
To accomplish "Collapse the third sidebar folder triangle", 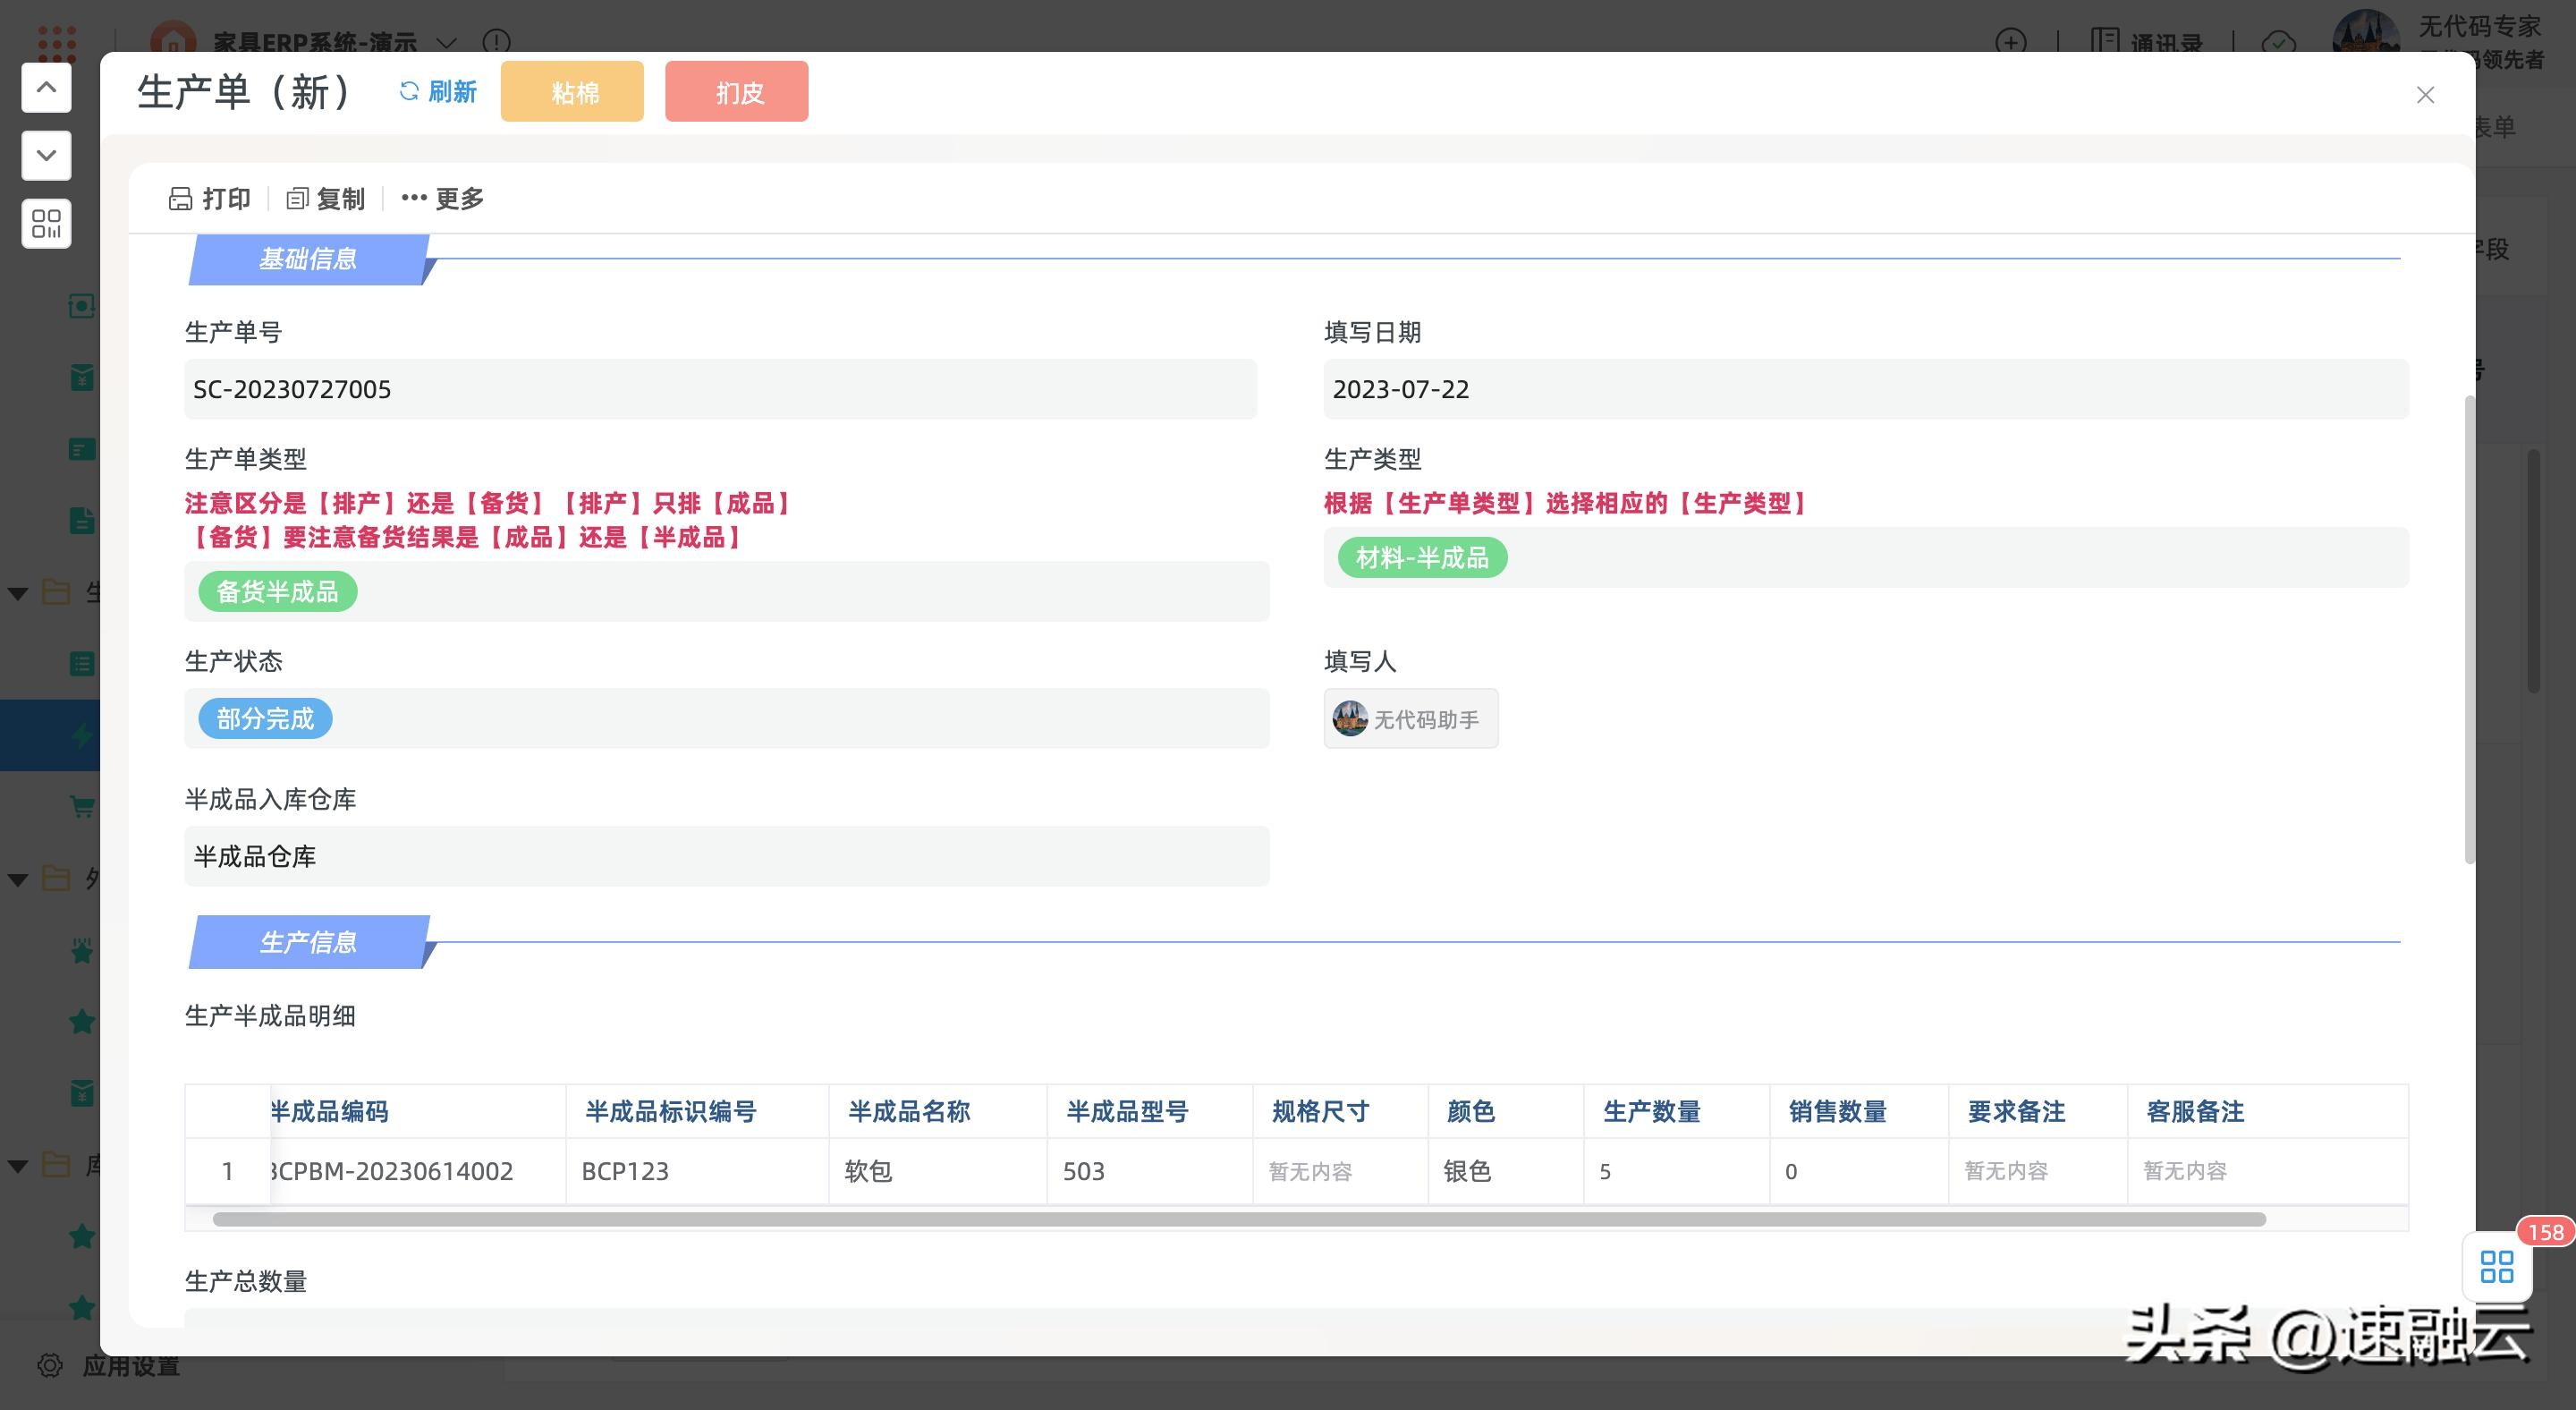I will (17, 1165).
